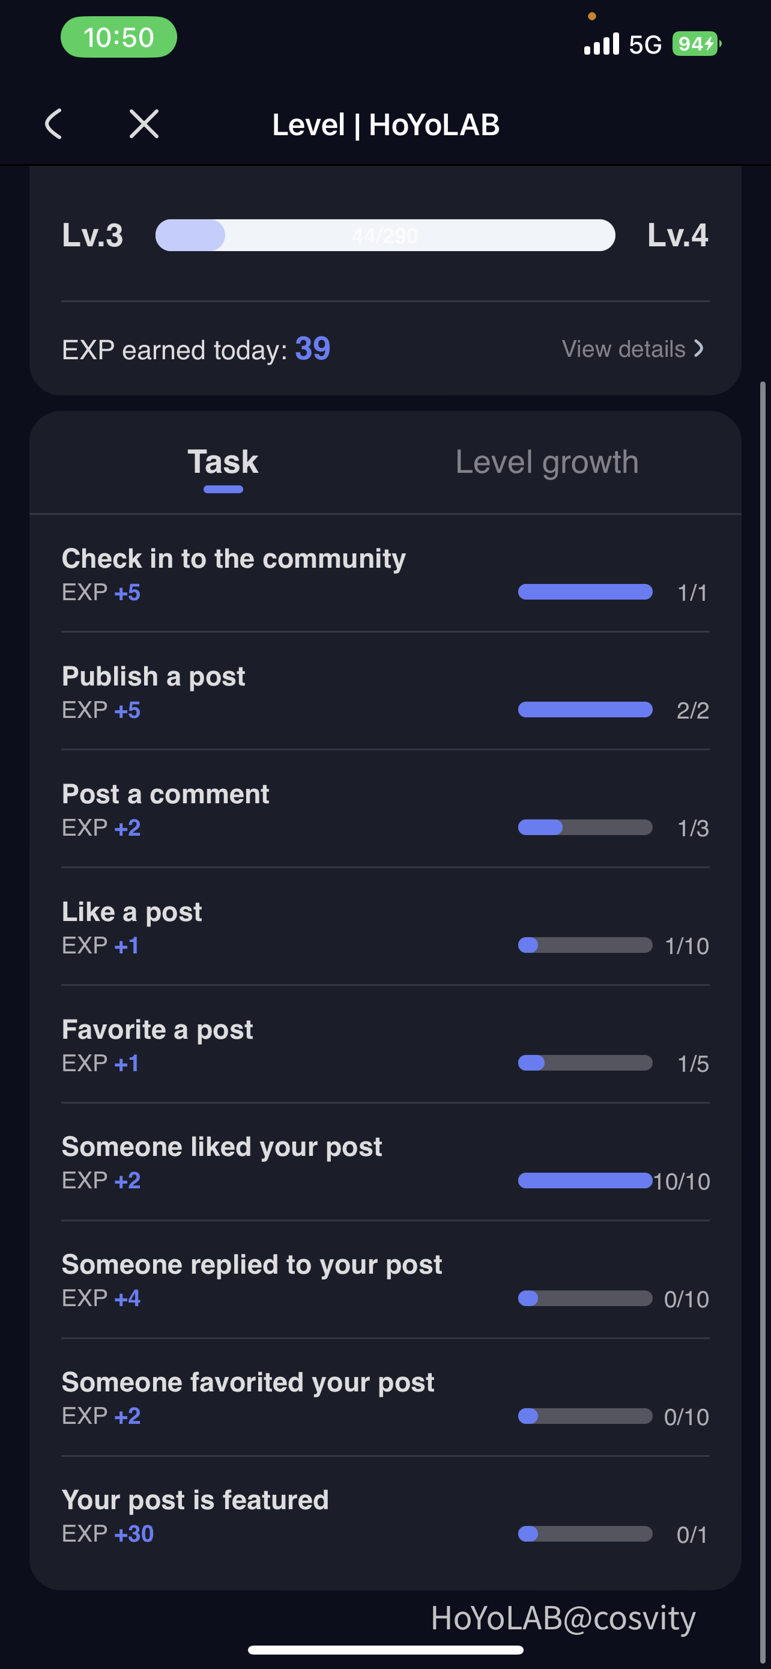
Task: Tap the Publish a post task
Action: point(154,676)
